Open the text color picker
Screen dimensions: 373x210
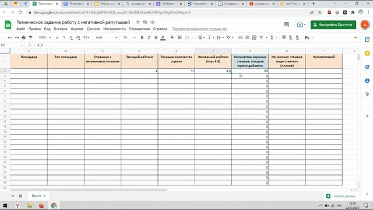point(163,37)
